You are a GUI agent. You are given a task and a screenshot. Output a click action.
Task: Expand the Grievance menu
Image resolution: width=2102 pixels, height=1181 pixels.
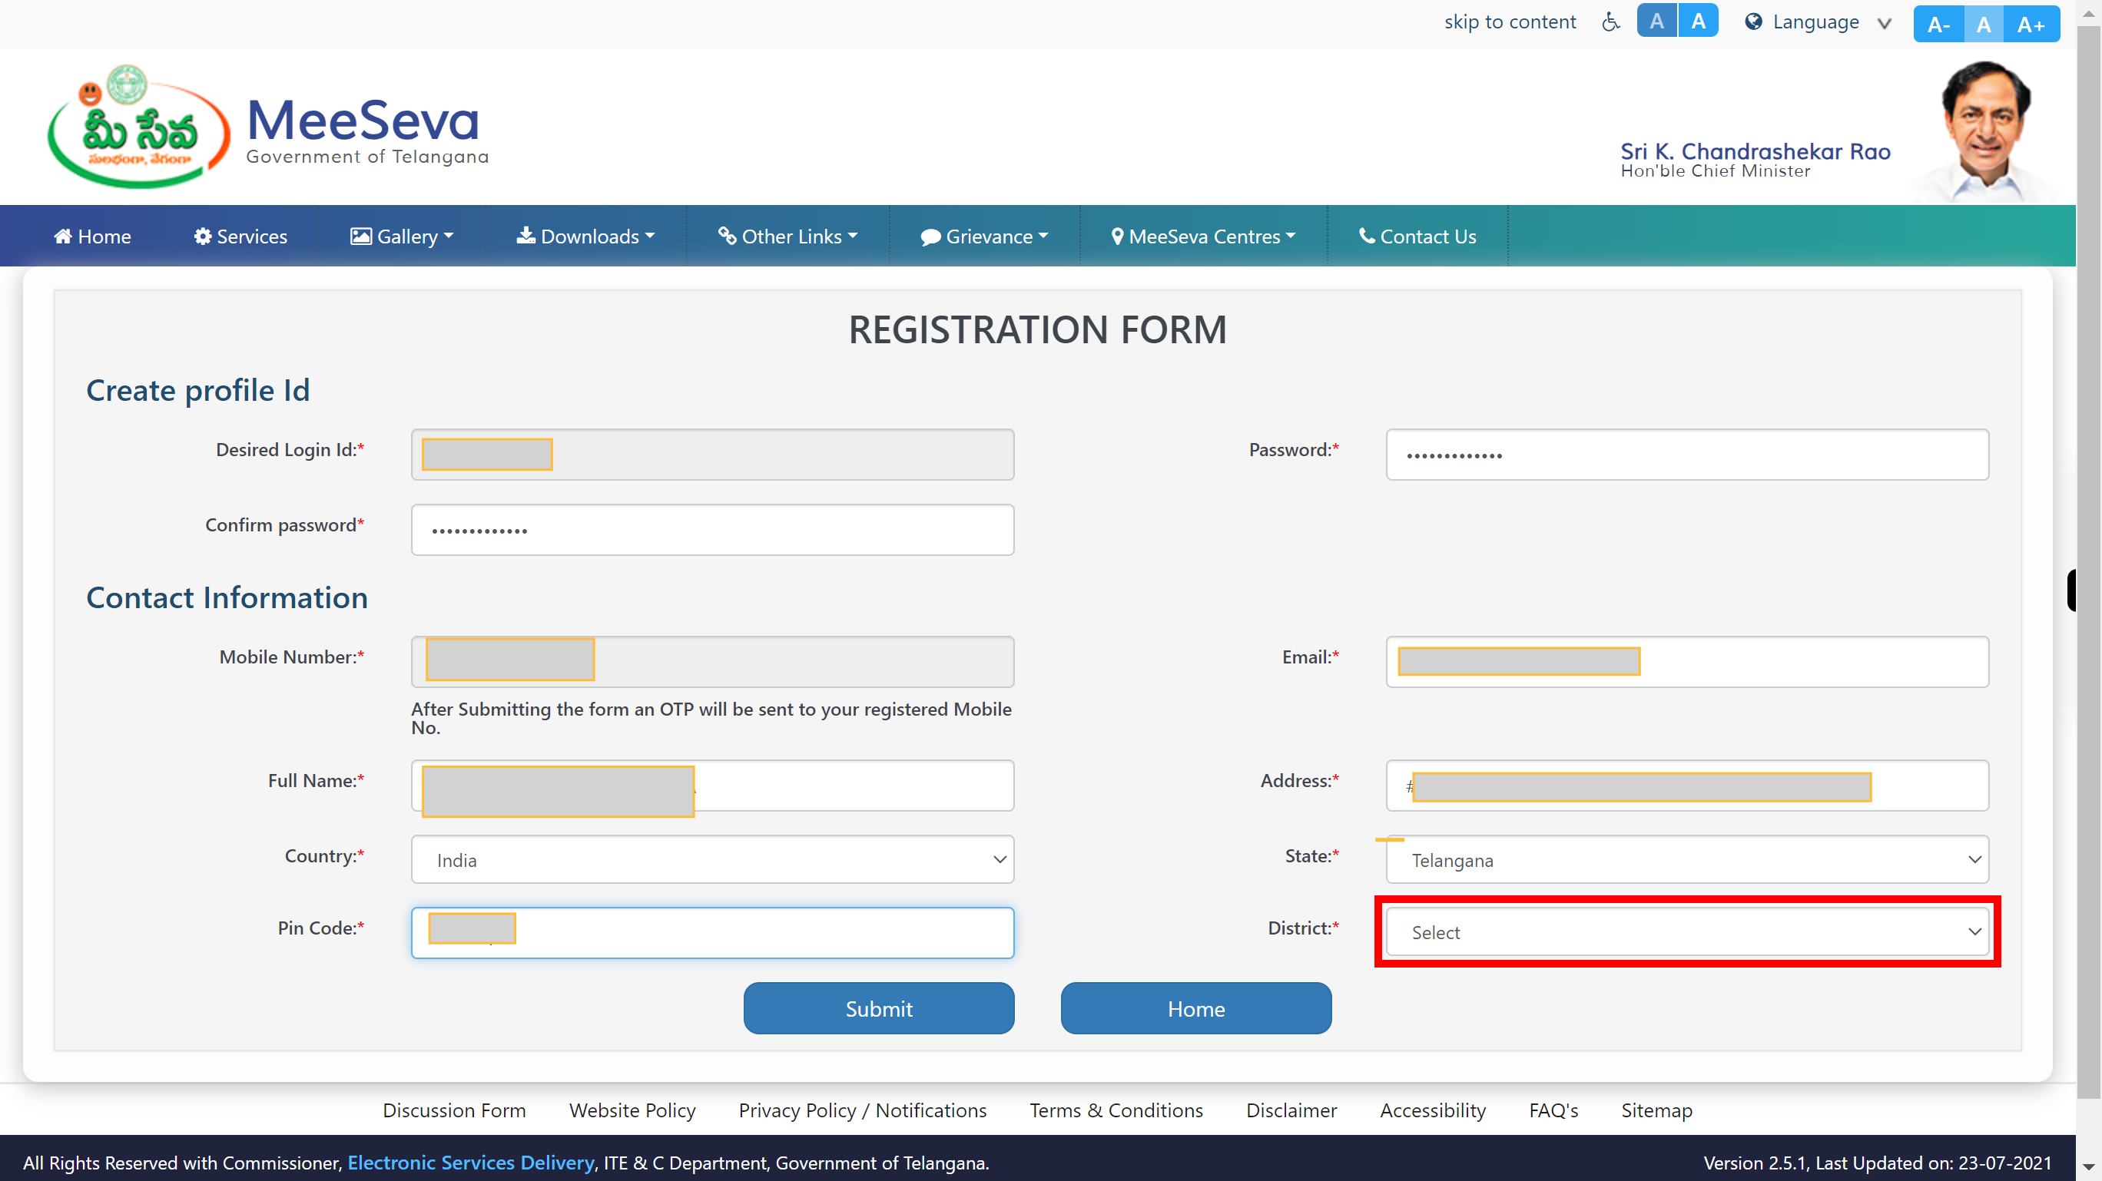click(985, 237)
